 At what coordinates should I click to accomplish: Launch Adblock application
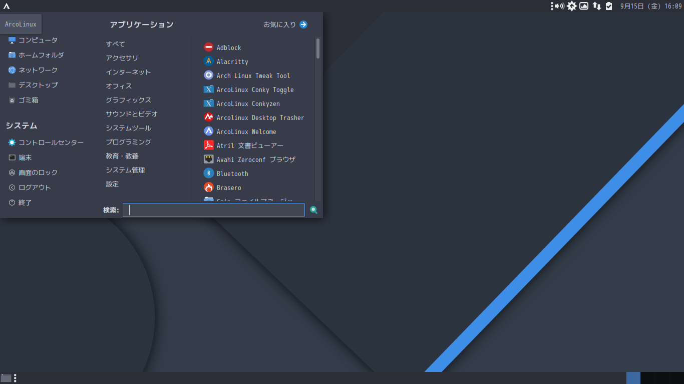(223, 47)
